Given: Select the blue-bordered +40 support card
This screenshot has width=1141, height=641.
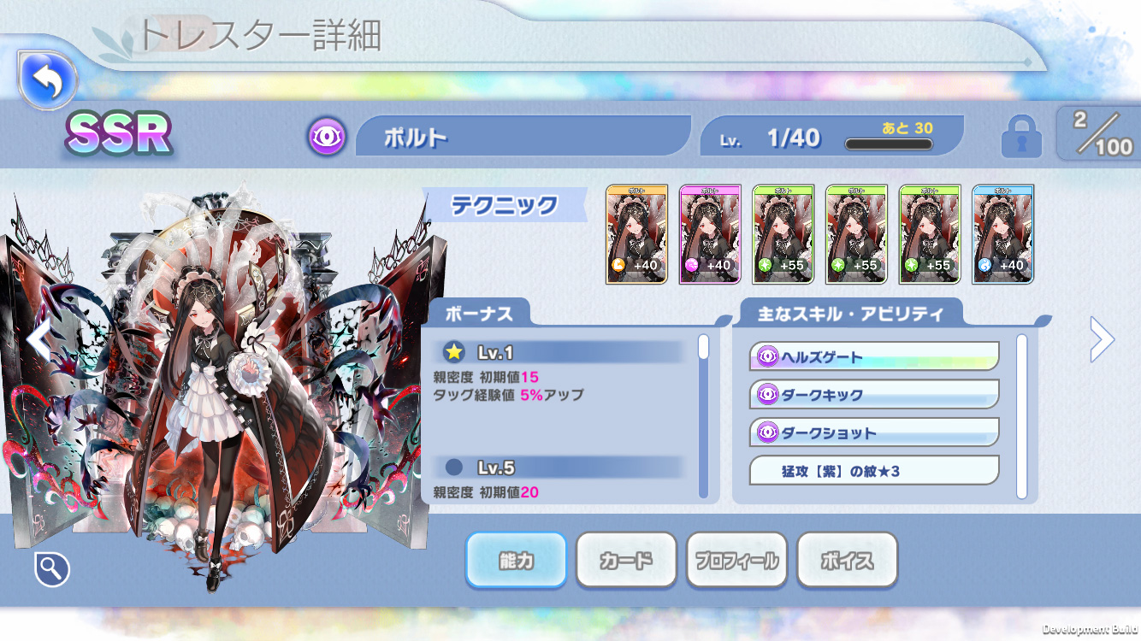Looking at the screenshot, I should click(1003, 234).
